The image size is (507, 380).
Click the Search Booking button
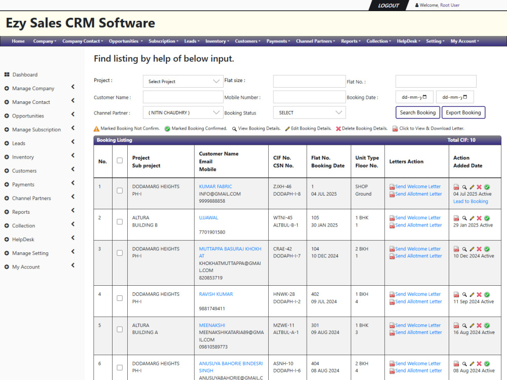click(418, 112)
